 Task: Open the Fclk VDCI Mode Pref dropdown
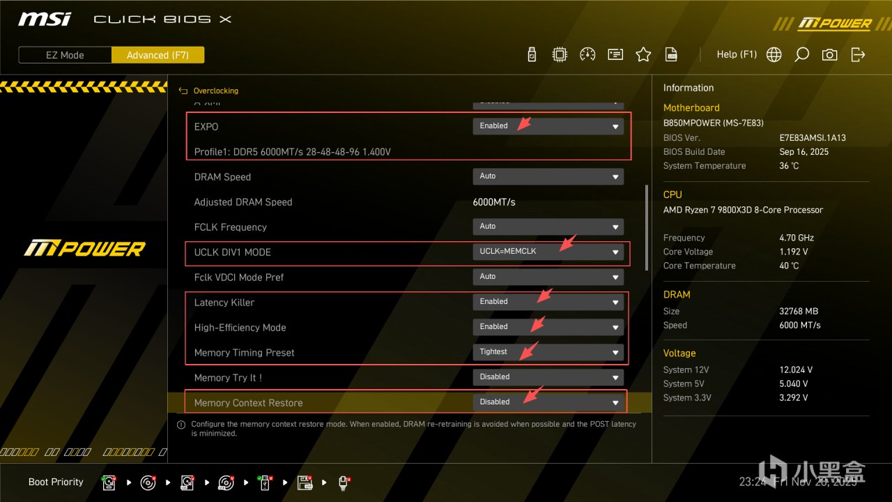[x=548, y=277]
